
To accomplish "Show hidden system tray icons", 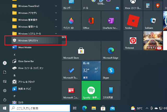I will click(x=147, y=108).
